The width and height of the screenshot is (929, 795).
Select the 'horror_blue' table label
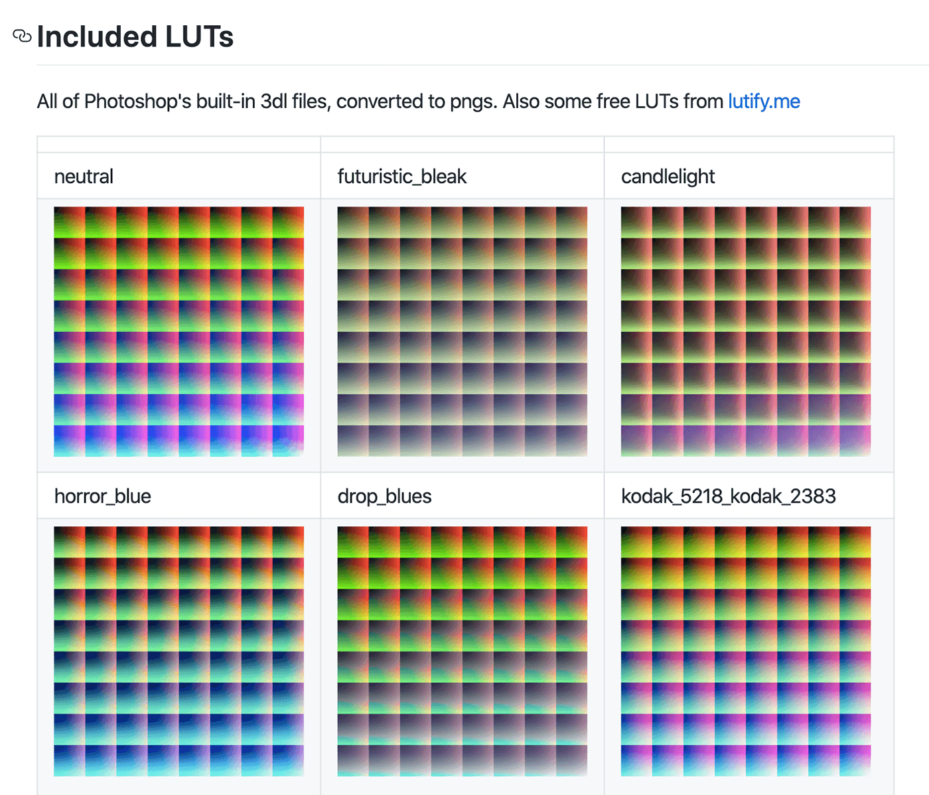(103, 496)
